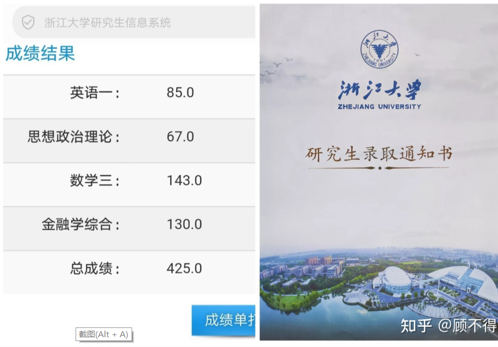
Task: Click the campus aerial photo
Action: 379,294
